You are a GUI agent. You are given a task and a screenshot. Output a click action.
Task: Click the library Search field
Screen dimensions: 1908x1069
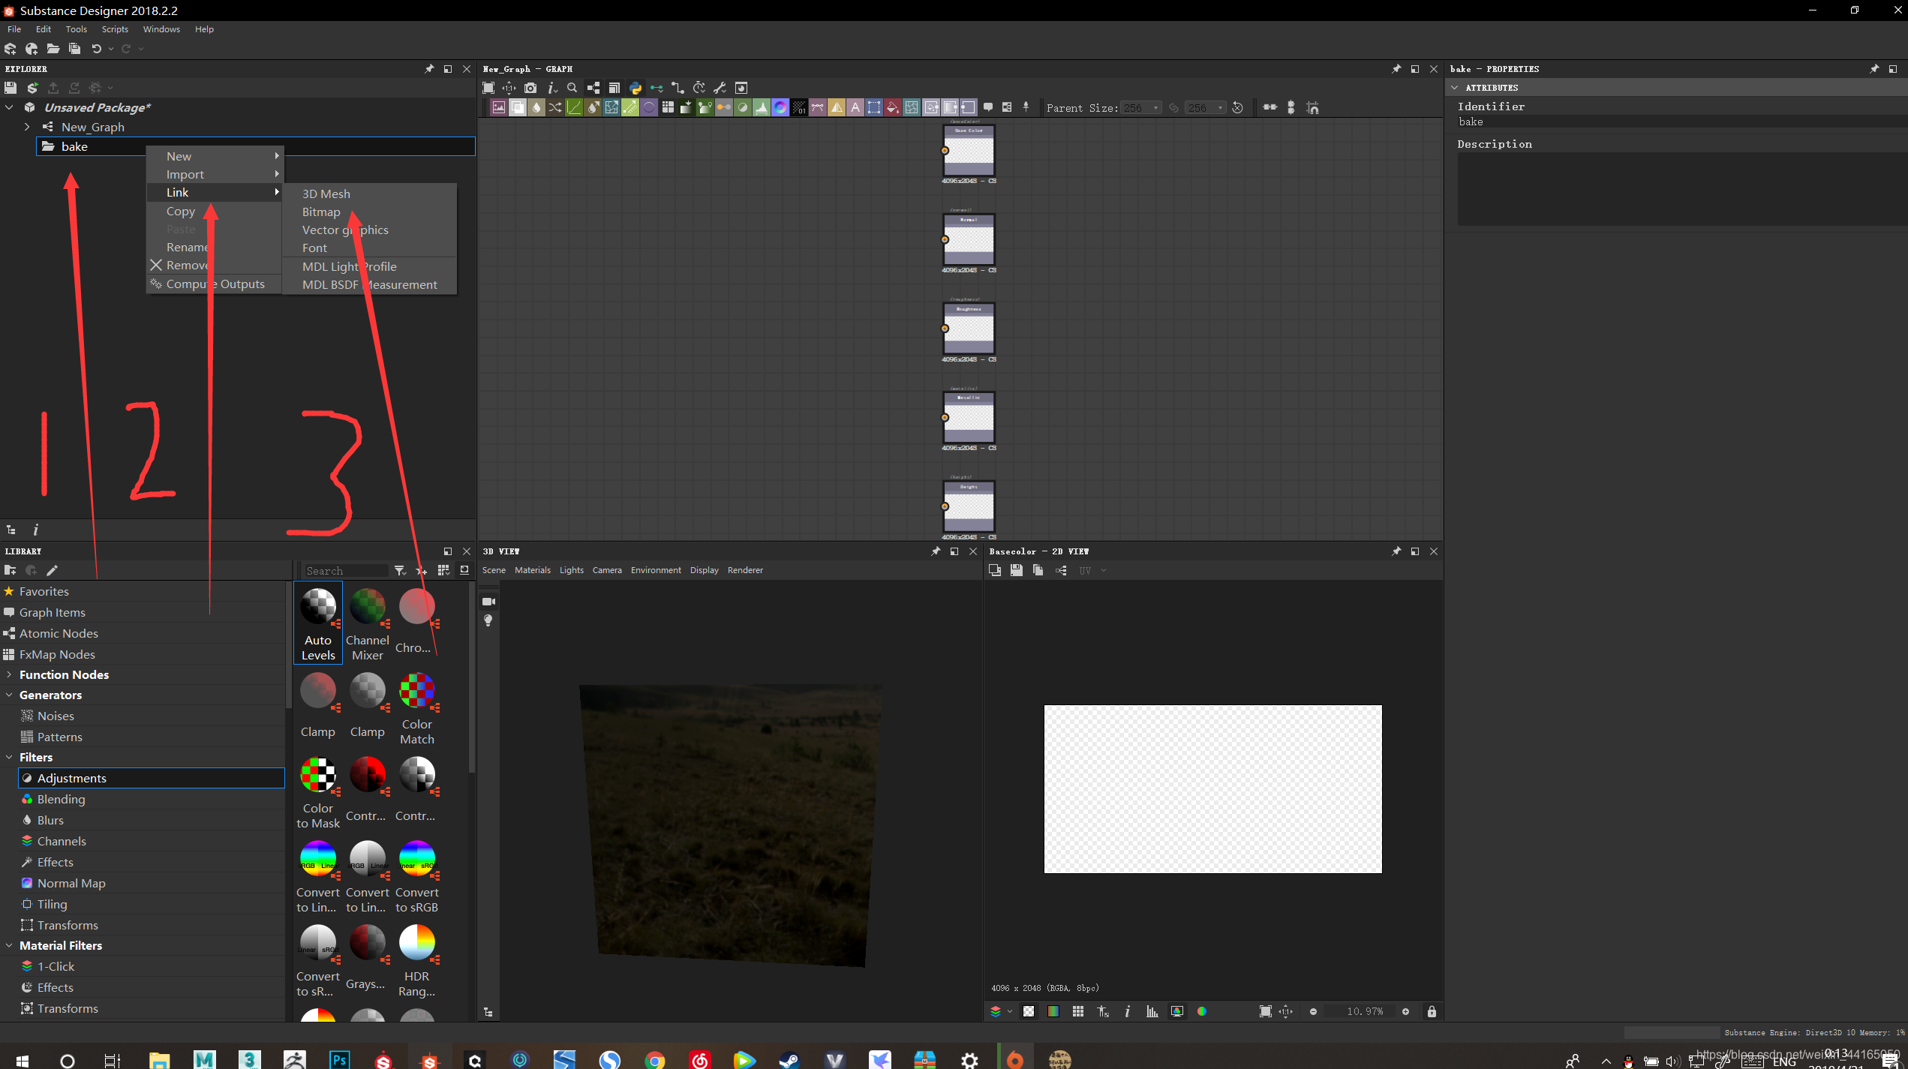tap(345, 571)
